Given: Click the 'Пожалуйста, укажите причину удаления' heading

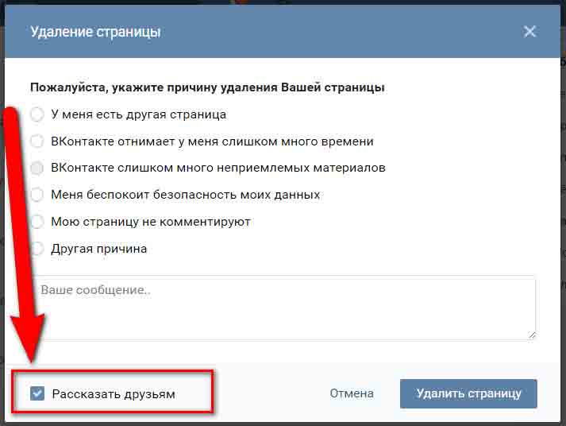Looking at the screenshot, I should coord(207,87).
